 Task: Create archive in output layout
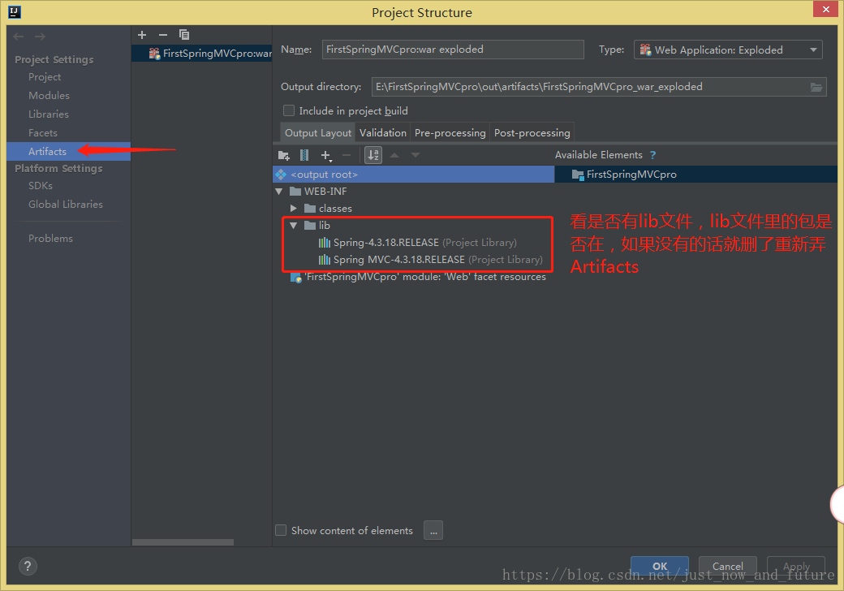click(x=304, y=156)
